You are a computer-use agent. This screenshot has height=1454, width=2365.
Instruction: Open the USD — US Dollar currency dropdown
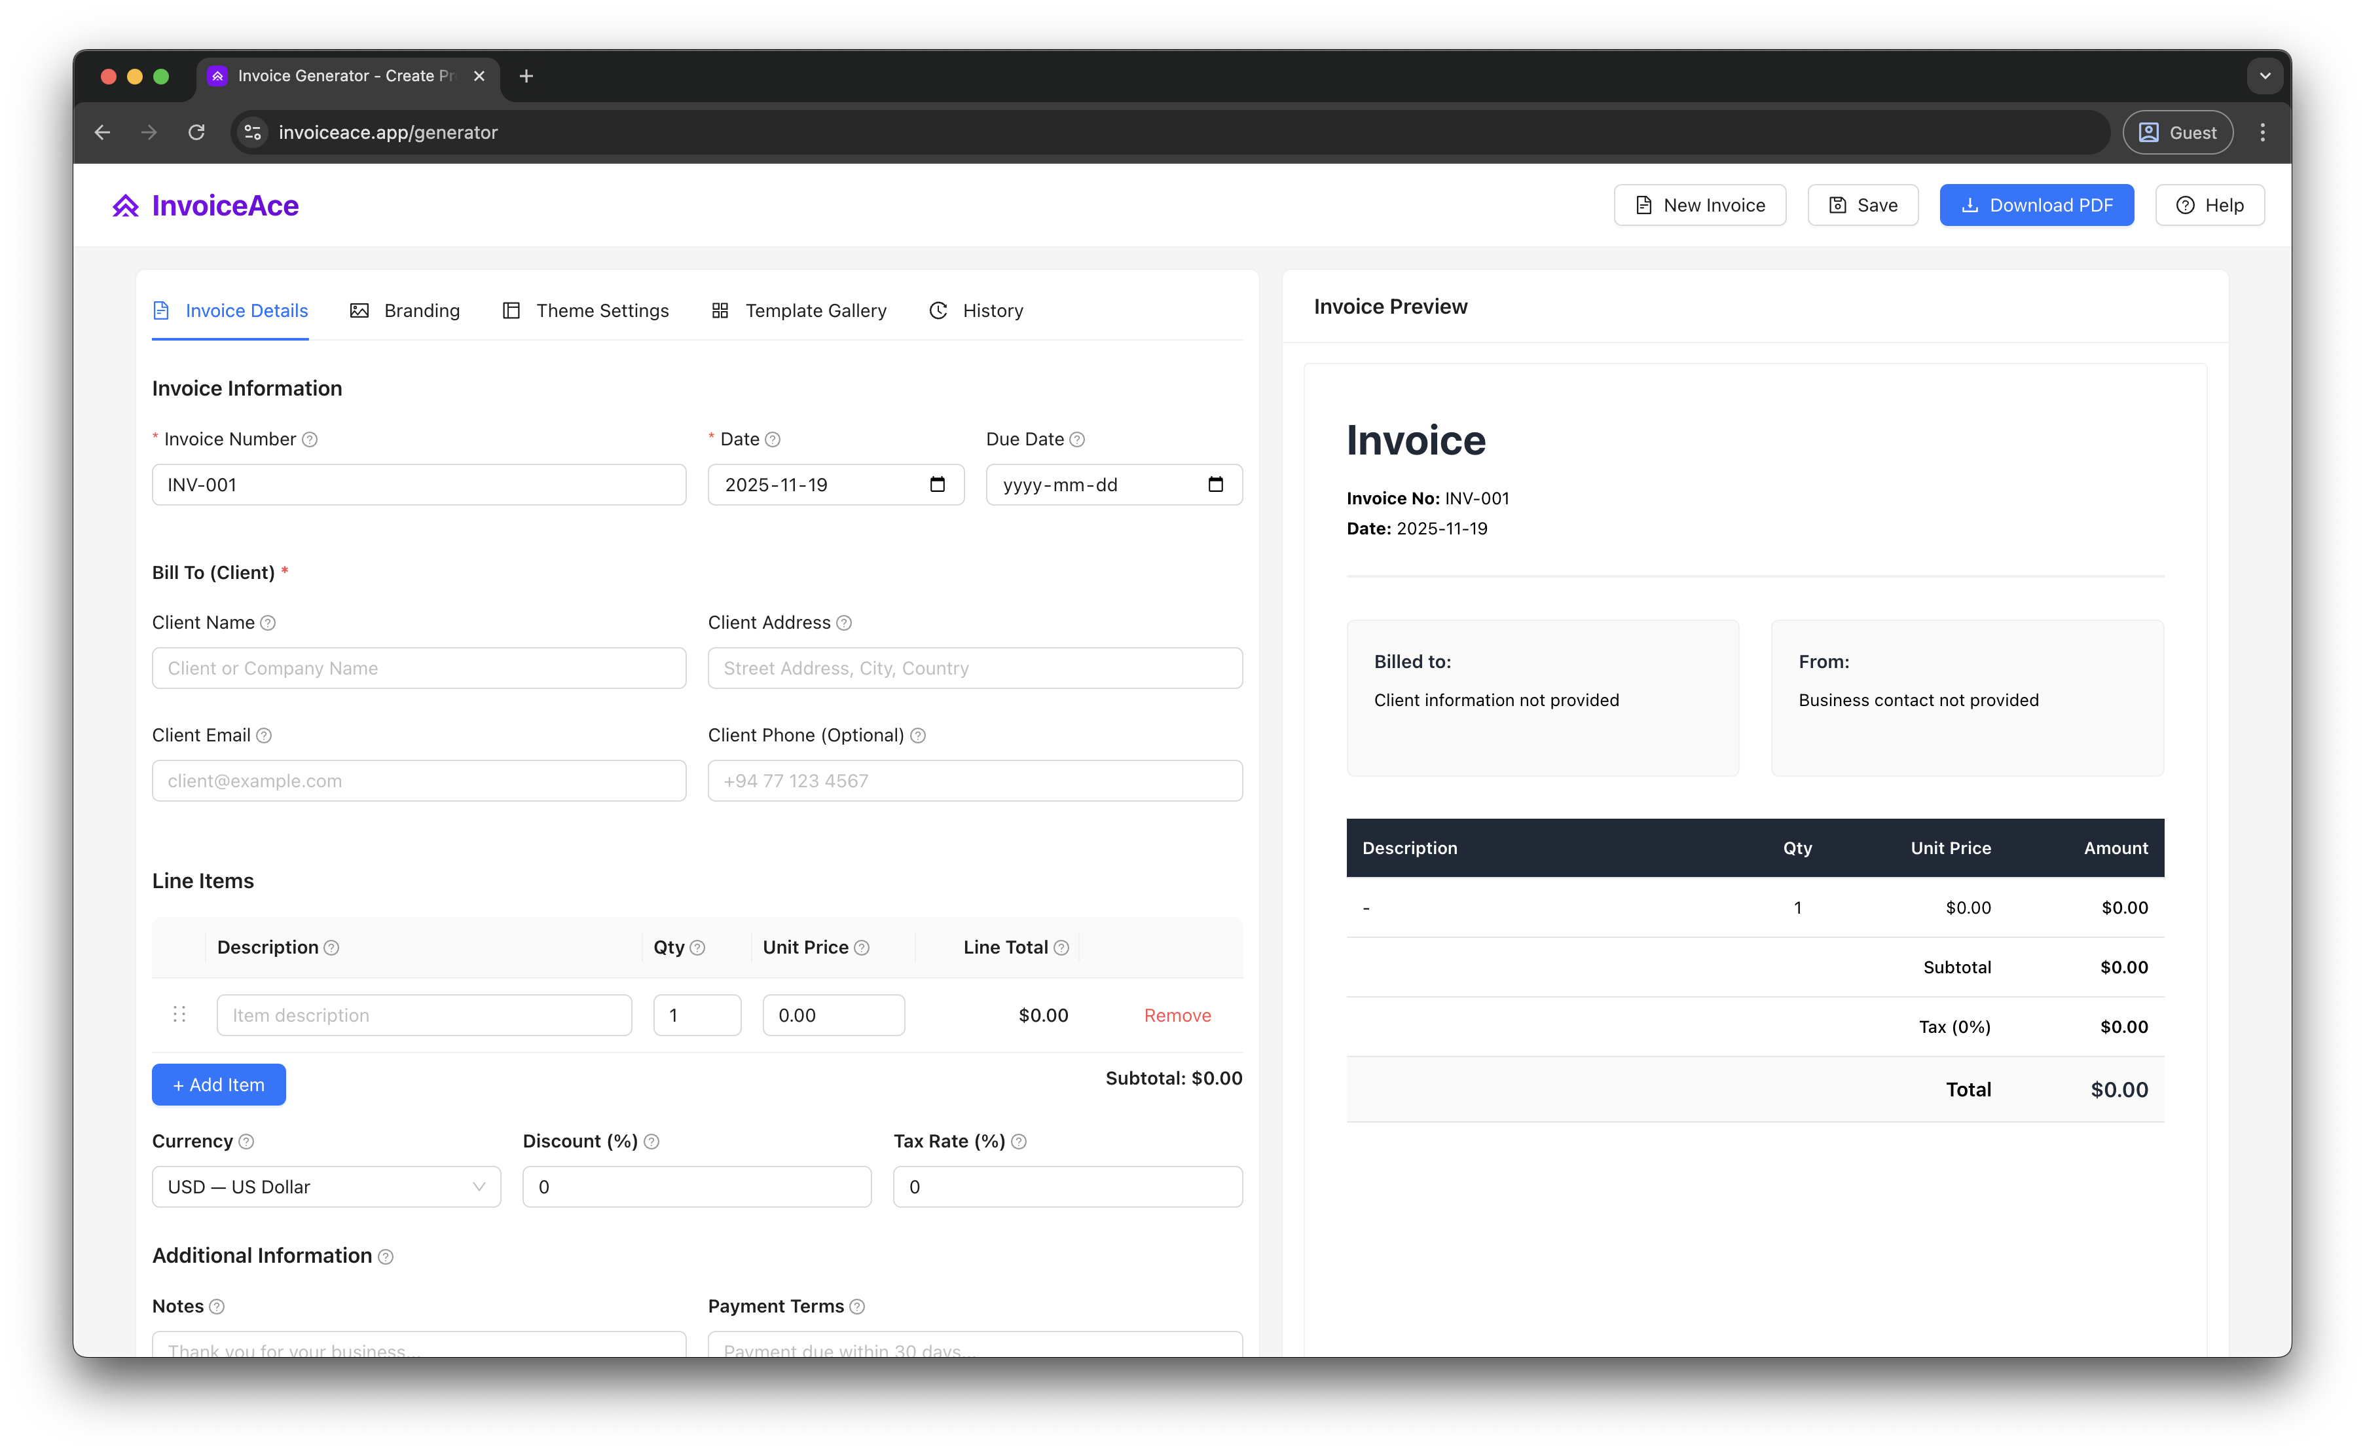[326, 1185]
